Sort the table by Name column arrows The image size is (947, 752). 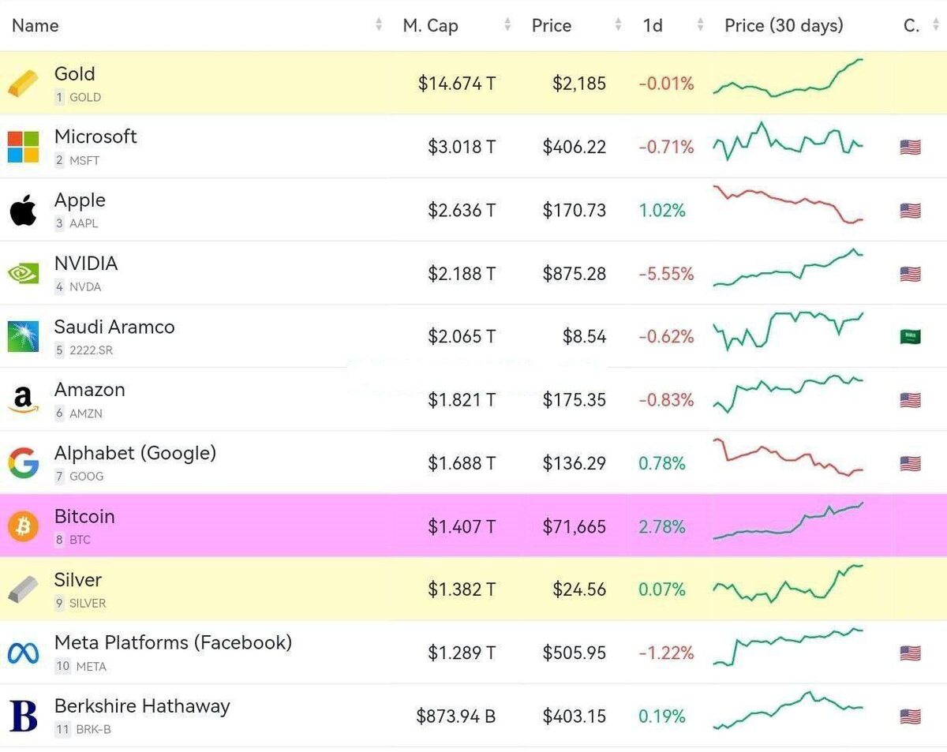coord(379,26)
